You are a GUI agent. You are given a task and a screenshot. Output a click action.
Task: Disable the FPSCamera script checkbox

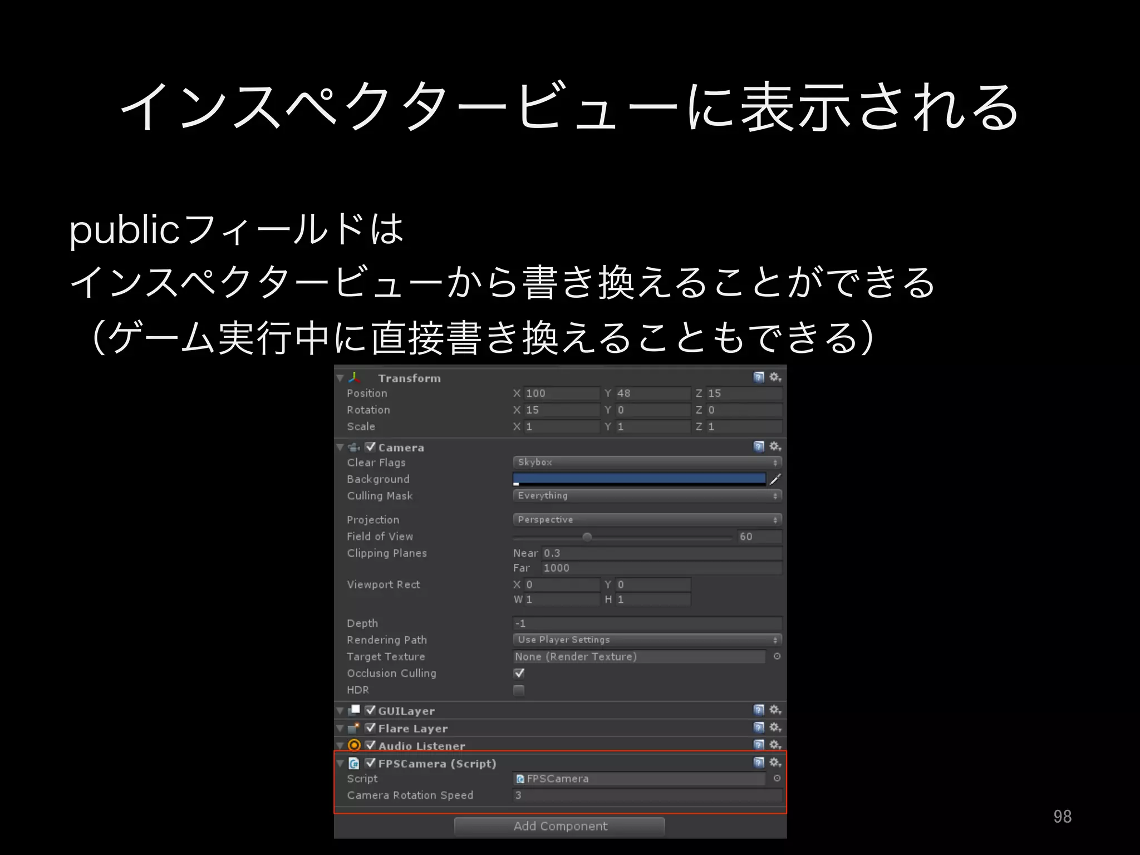click(371, 763)
